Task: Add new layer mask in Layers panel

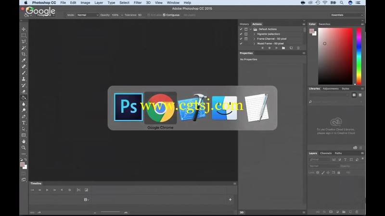Action: (331, 212)
